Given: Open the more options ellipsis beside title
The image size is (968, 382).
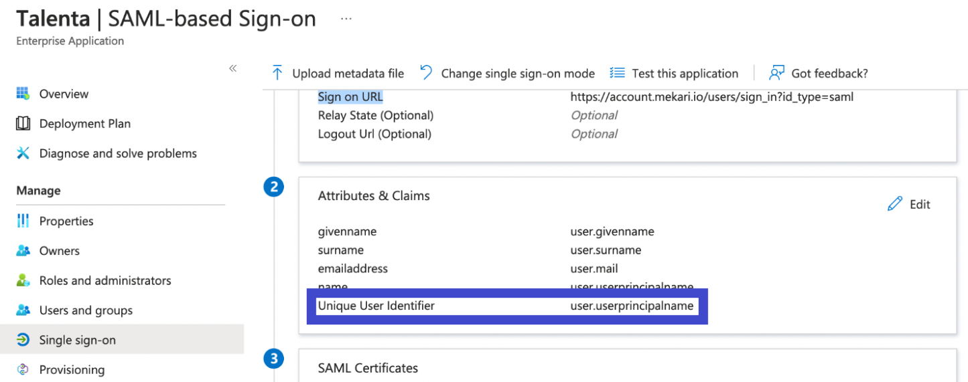Looking at the screenshot, I should (x=346, y=19).
